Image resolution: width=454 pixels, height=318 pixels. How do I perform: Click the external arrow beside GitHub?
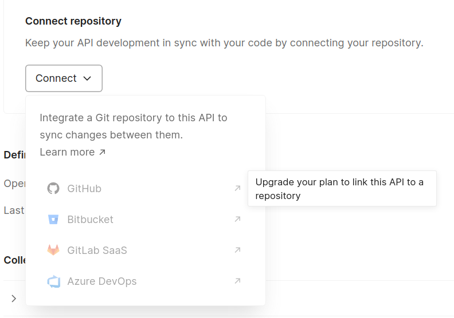pyautogui.click(x=237, y=188)
